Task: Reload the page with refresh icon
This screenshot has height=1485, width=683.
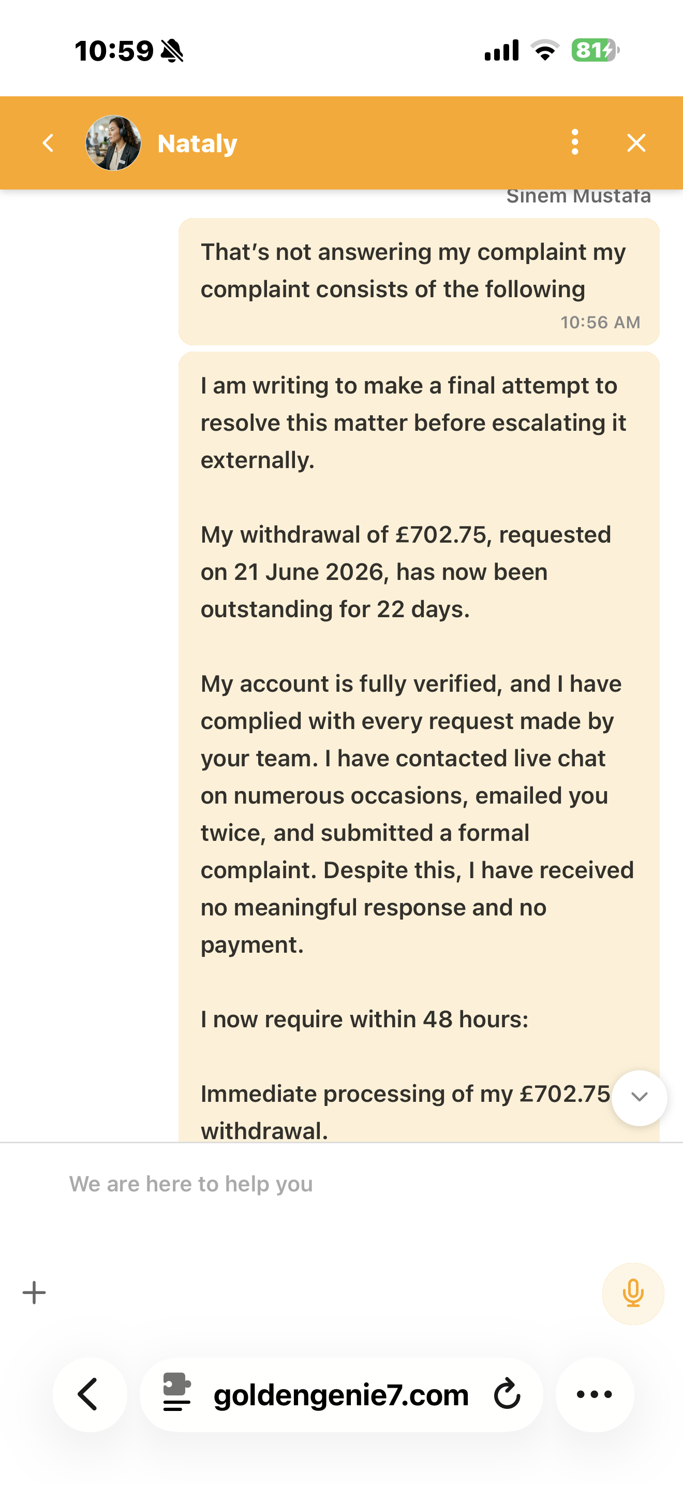Action: coord(508,1393)
